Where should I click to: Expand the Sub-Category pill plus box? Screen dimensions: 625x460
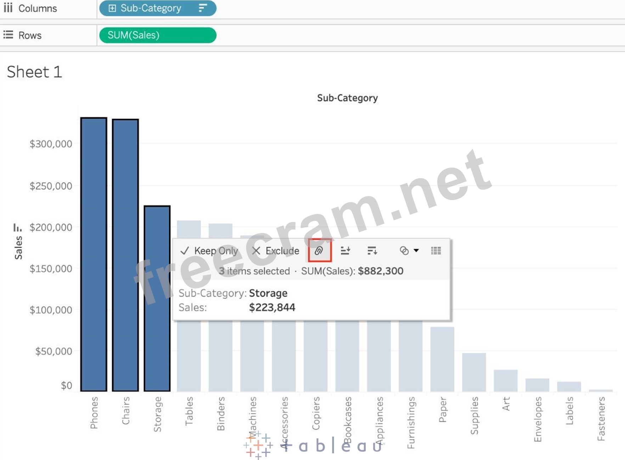tap(112, 8)
